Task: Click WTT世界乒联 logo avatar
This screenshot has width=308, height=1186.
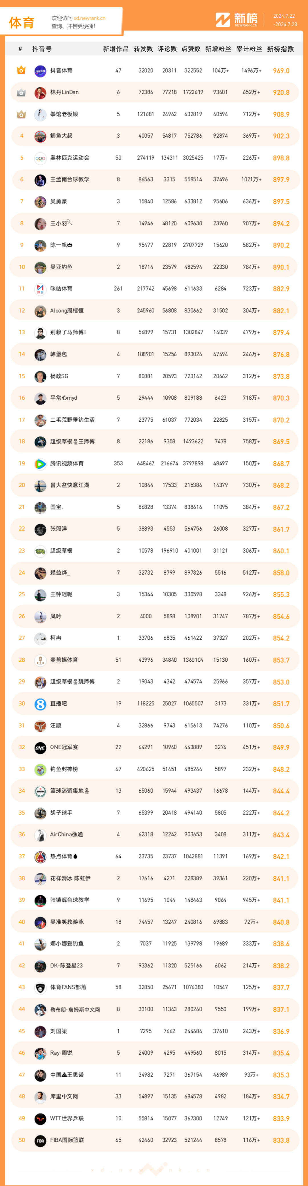Action: tap(40, 1119)
